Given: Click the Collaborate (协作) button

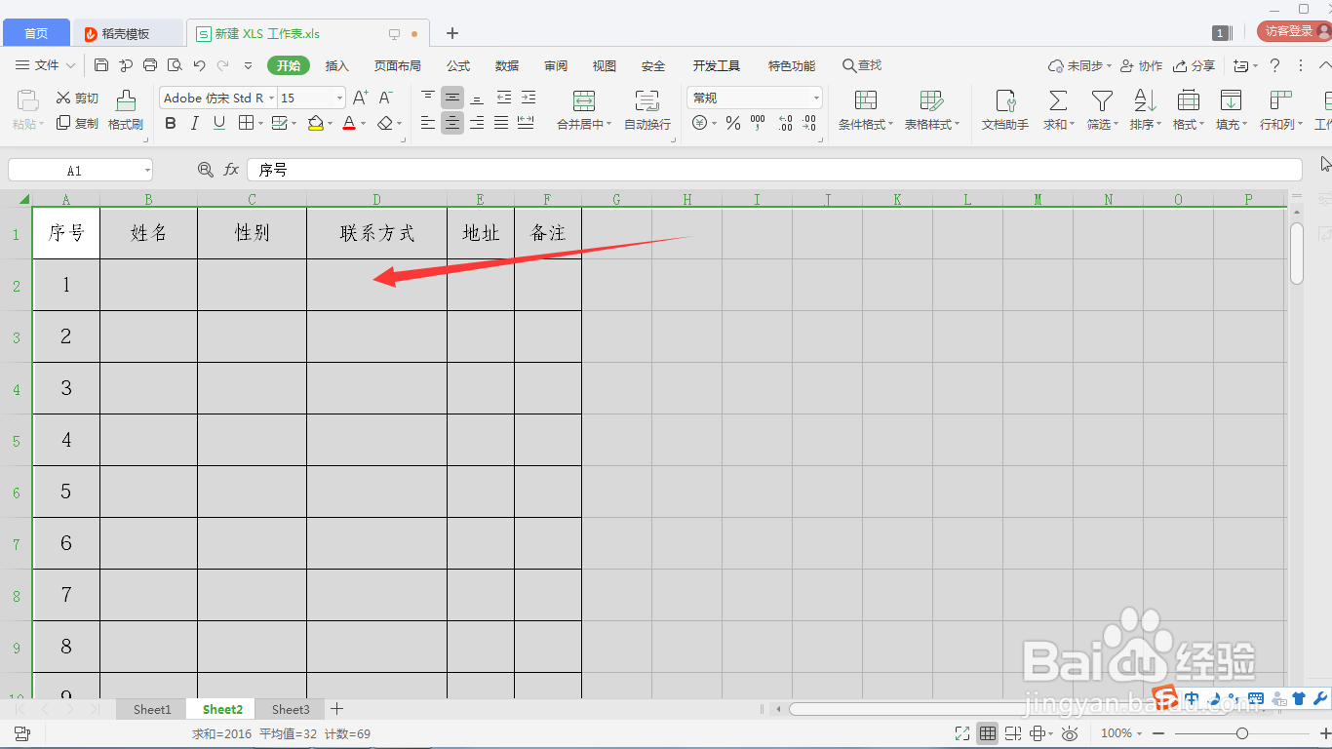Looking at the screenshot, I should (1141, 65).
